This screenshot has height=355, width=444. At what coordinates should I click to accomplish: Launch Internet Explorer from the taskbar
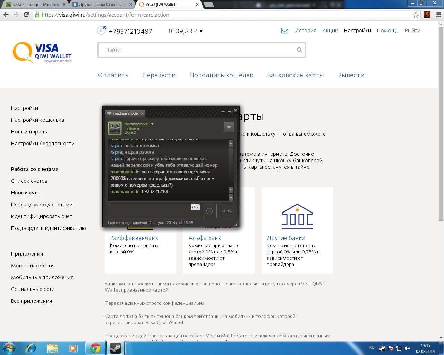click(x=31, y=348)
